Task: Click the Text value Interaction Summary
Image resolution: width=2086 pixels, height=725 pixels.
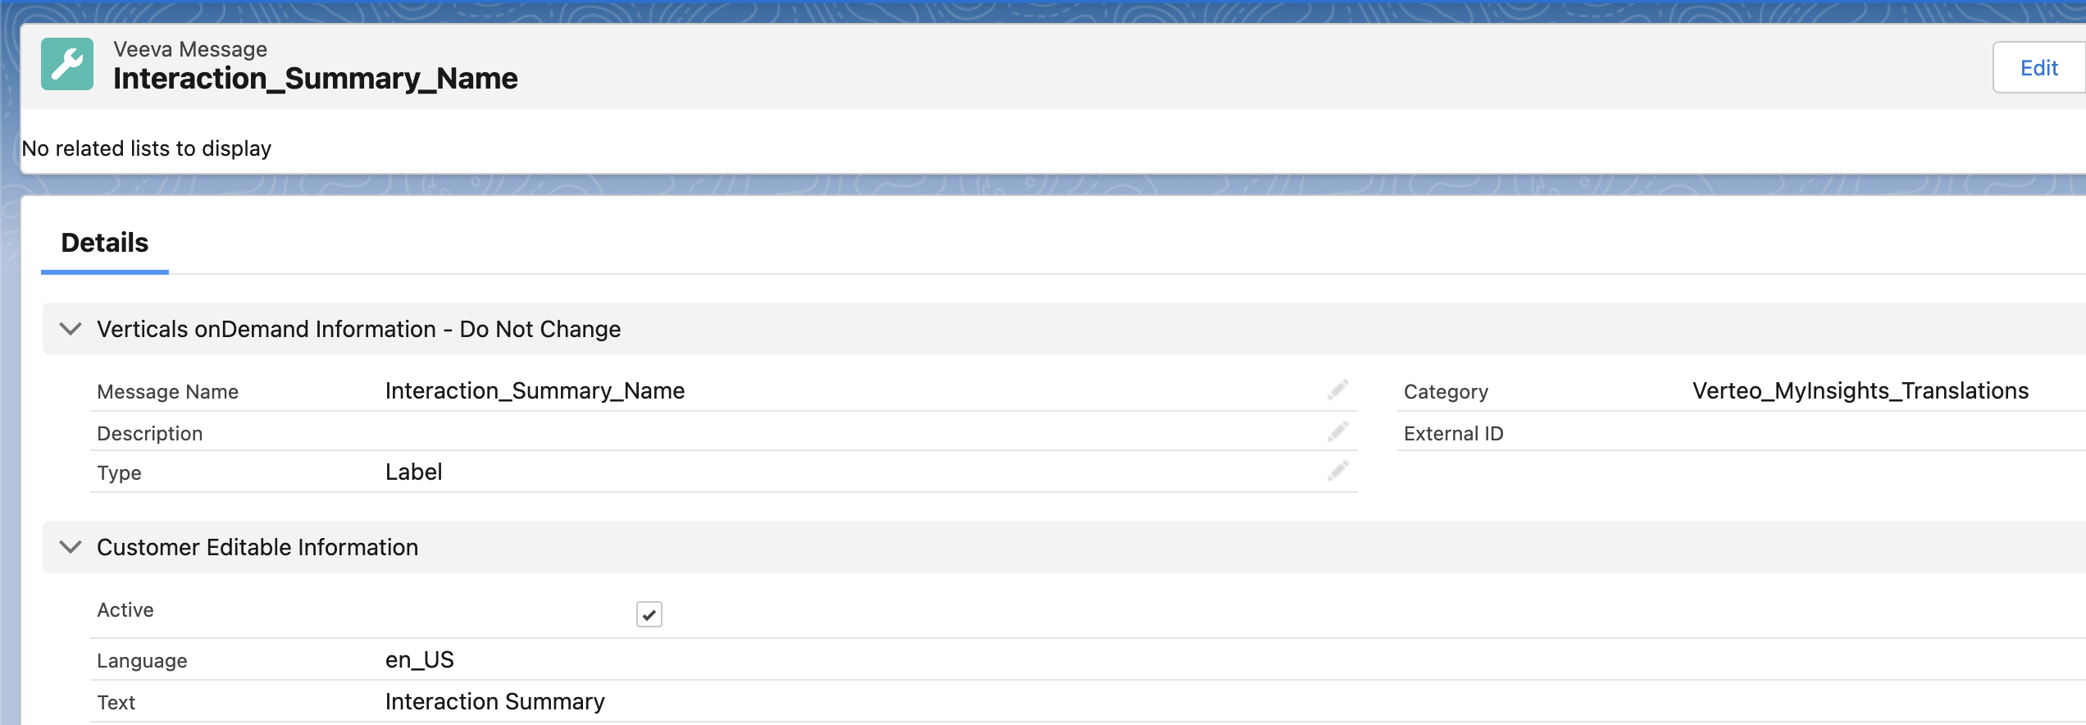Action: pyautogui.click(x=494, y=702)
